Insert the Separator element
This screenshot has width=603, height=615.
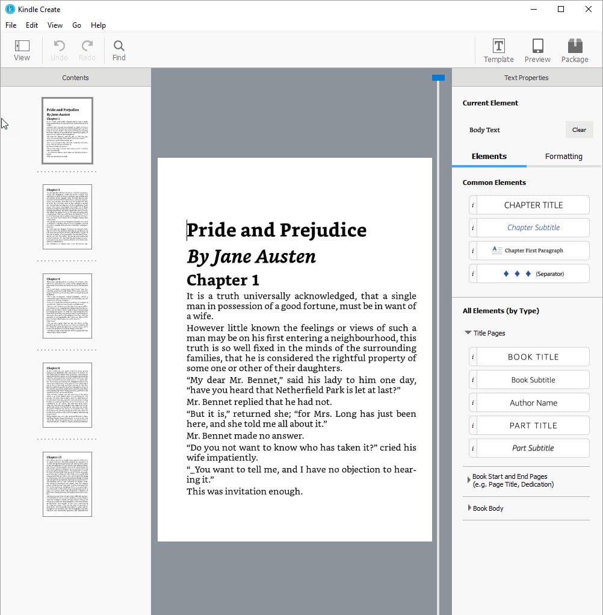coord(533,274)
